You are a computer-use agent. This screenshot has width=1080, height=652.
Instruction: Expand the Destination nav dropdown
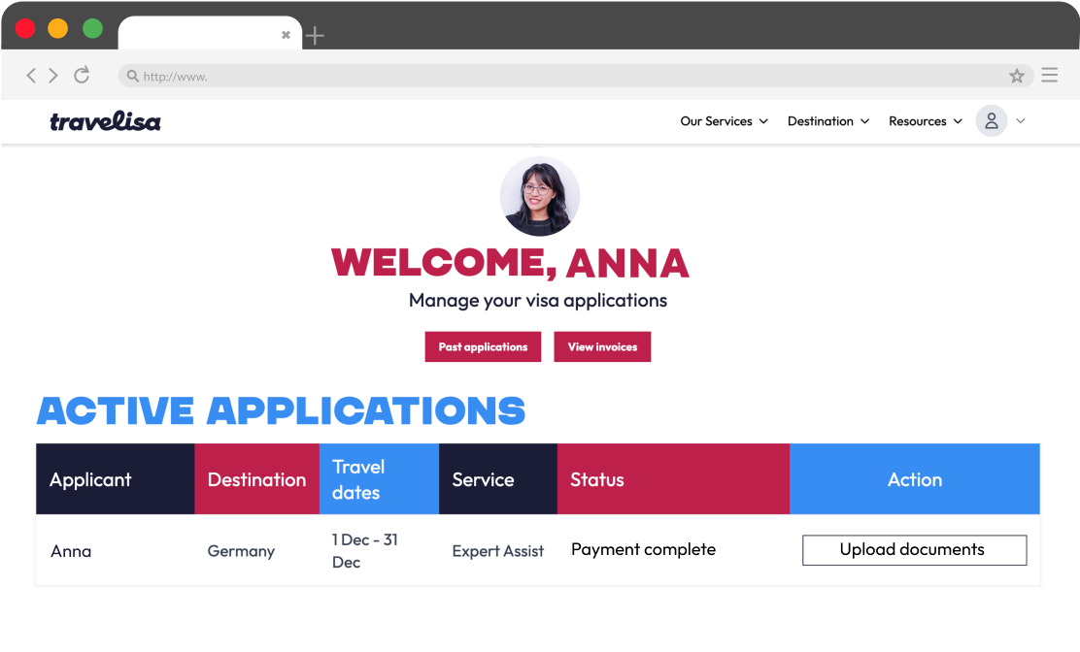pyautogui.click(x=827, y=121)
